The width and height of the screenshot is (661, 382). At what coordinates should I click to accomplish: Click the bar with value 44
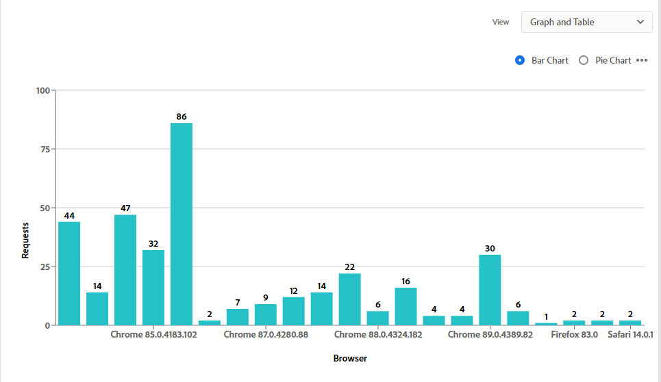(69, 273)
